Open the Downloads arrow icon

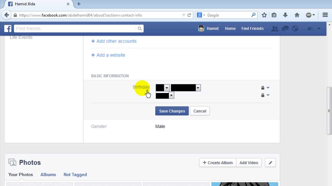pyautogui.click(x=285, y=15)
